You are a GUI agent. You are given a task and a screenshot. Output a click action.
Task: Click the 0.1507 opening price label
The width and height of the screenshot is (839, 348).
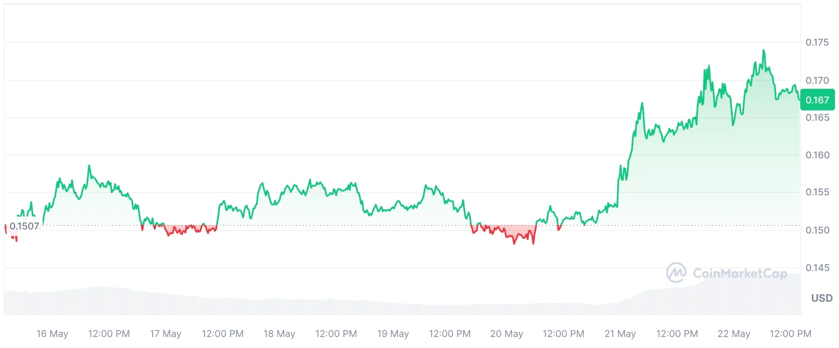point(24,226)
